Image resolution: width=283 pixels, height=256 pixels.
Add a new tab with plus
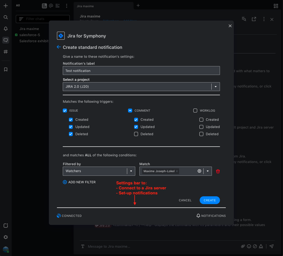click(138, 6)
